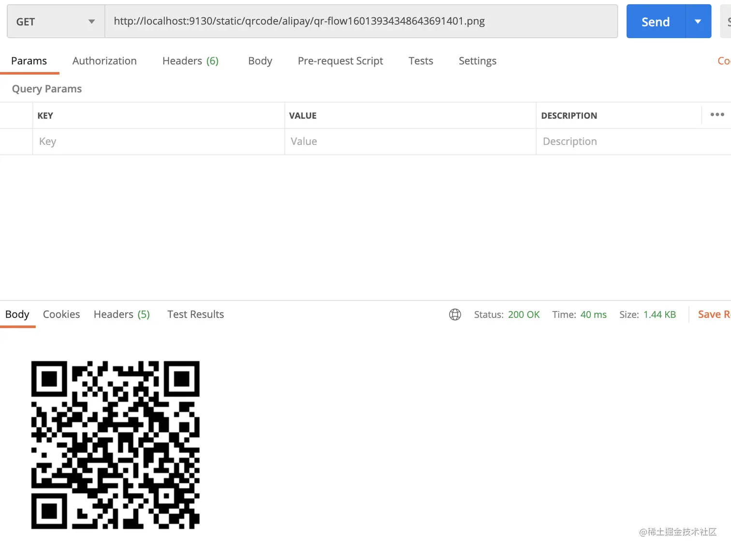Click the Key input cell

(x=159, y=141)
